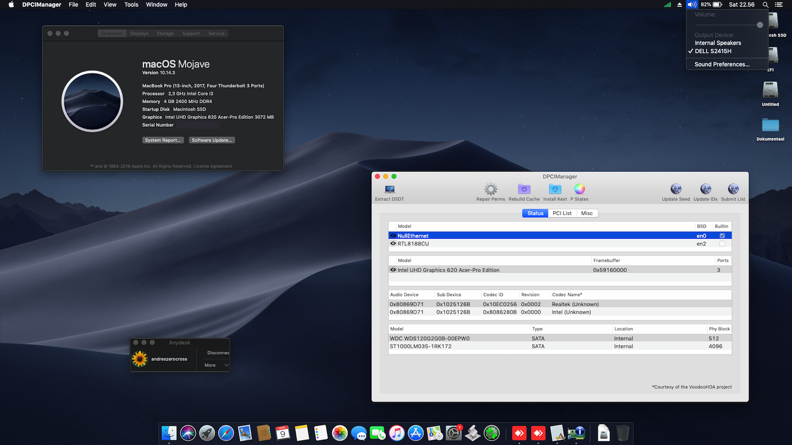Uncheck the Builtin checkbox for NullEthernet
The image size is (792, 445).
pyautogui.click(x=722, y=236)
